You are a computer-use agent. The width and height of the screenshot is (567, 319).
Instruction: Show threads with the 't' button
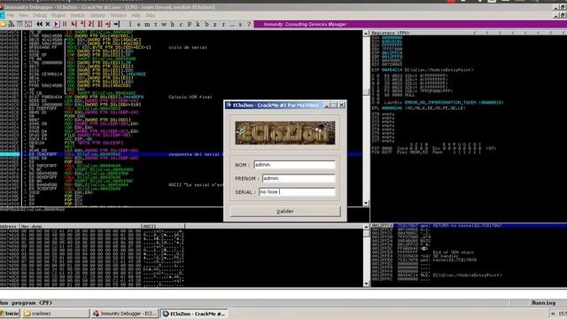(156, 24)
